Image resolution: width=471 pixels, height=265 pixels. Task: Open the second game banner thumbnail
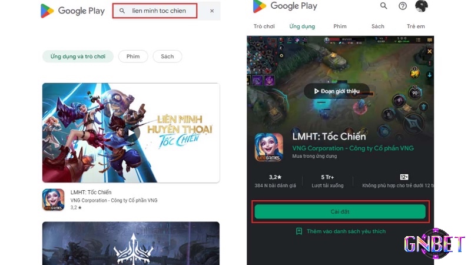point(131,243)
